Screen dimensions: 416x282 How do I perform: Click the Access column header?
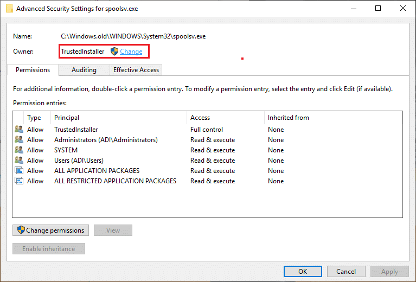200,118
